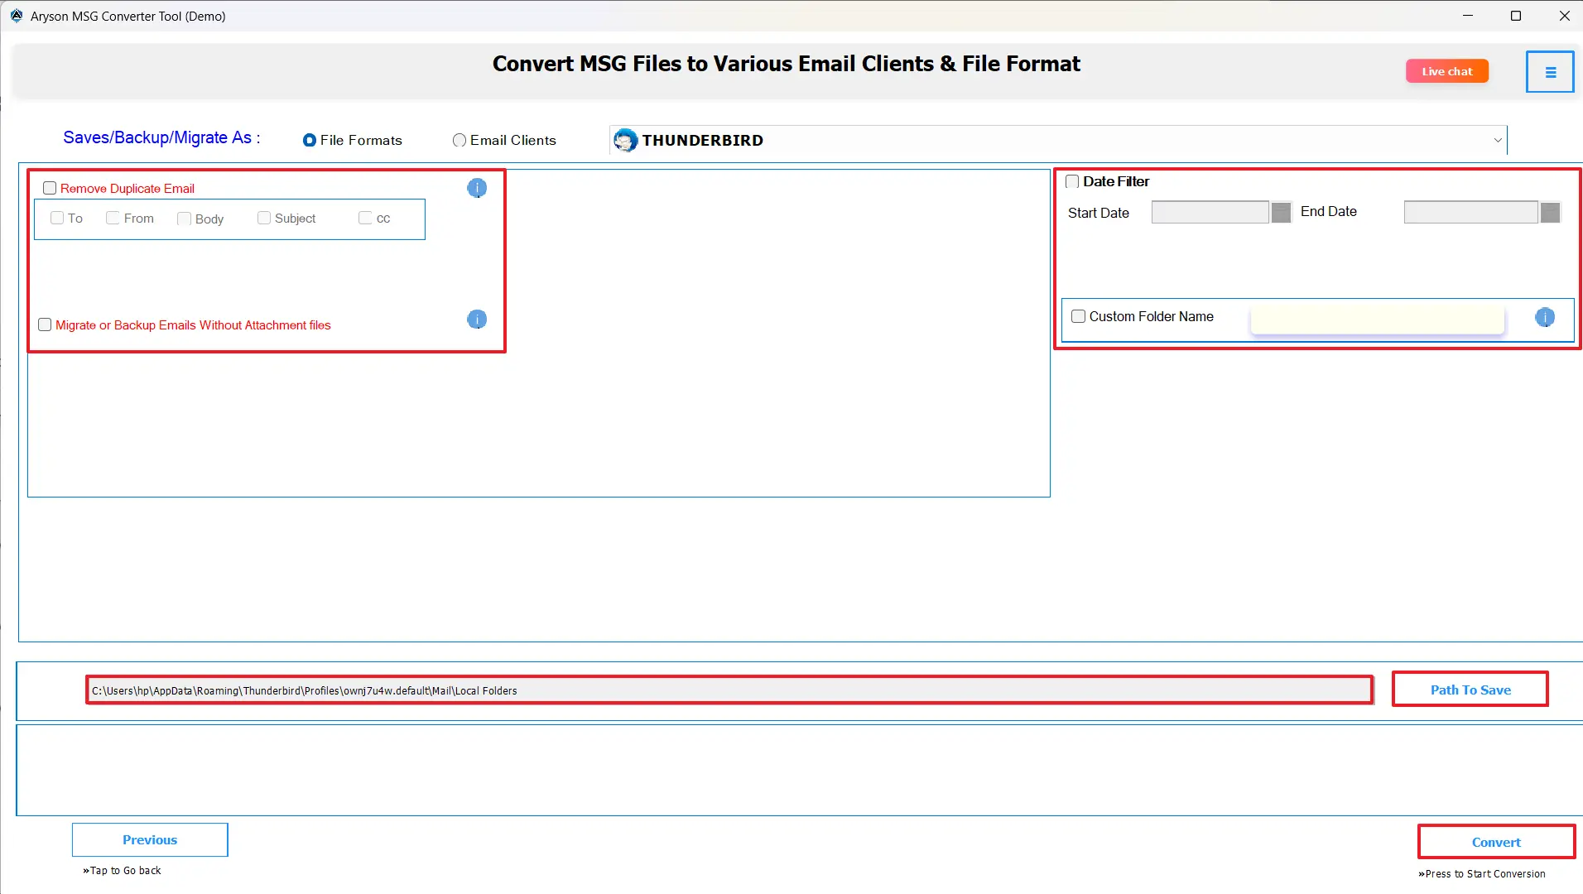The height and width of the screenshot is (894, 1583).
Task: Show info for Migrate Without Attachment
Action: click(477, 320)
